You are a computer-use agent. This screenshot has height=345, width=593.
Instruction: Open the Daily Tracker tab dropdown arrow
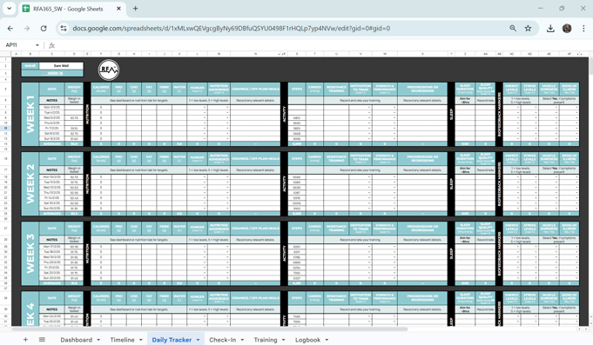coord(198,340)
